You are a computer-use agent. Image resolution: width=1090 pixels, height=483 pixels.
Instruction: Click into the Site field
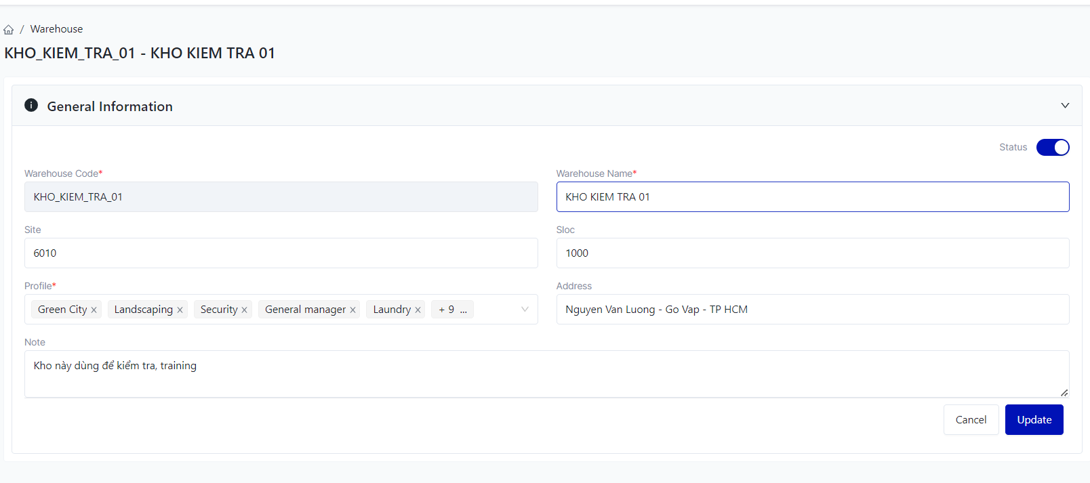[x=281, y=253]
